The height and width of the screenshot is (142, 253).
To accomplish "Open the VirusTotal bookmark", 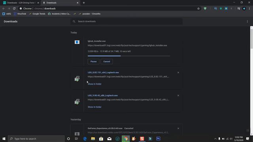I will 20,14.
